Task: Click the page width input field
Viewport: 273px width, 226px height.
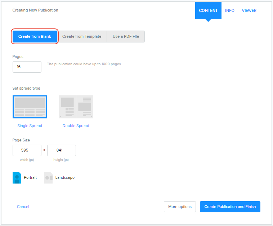Action: (x=27, y=150)
